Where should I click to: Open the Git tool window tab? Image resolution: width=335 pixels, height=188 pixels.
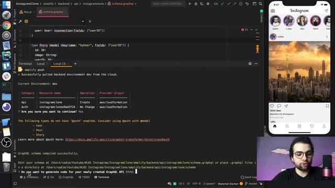point(49,177)
